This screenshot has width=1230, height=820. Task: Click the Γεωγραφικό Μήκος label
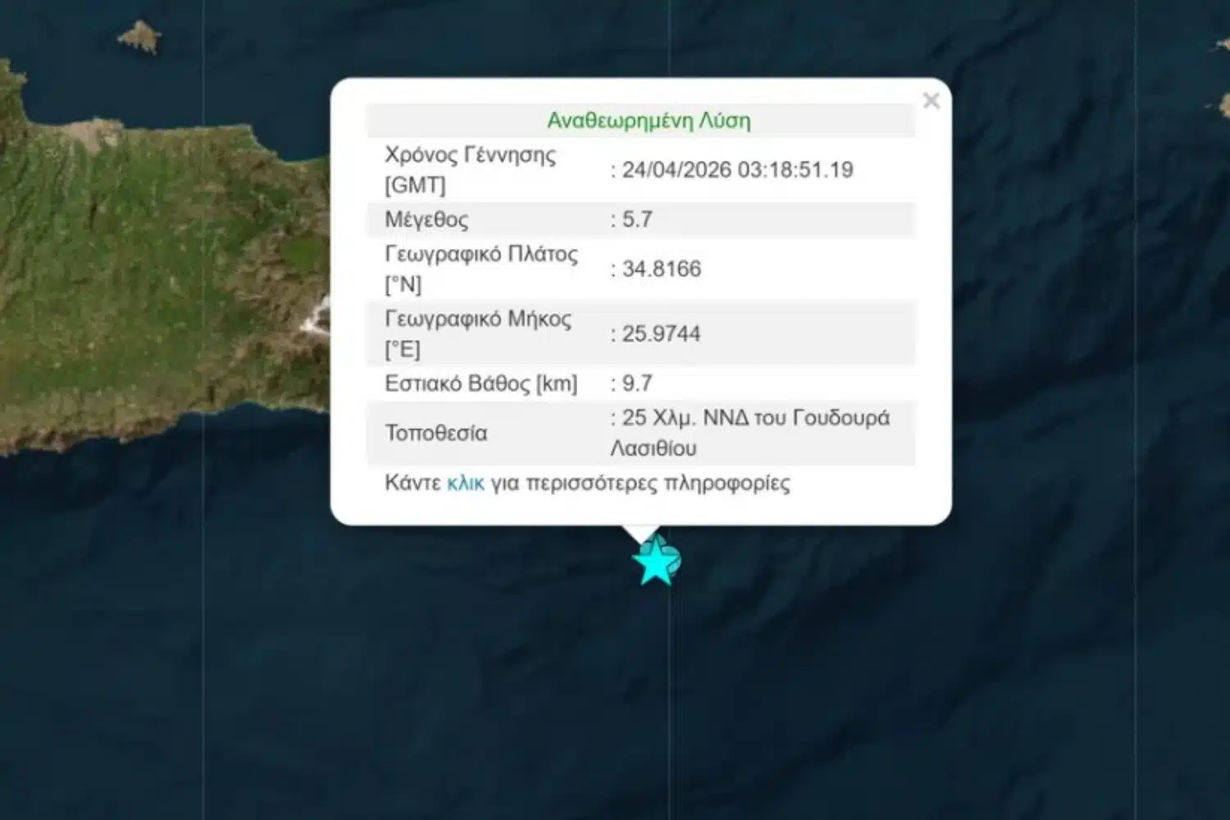[x=478, y=334]
